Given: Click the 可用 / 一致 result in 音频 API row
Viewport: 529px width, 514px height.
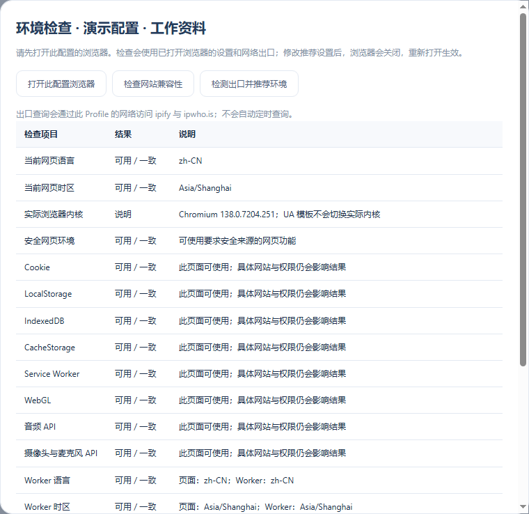Looking at the screenshot, I should (136, 426).
